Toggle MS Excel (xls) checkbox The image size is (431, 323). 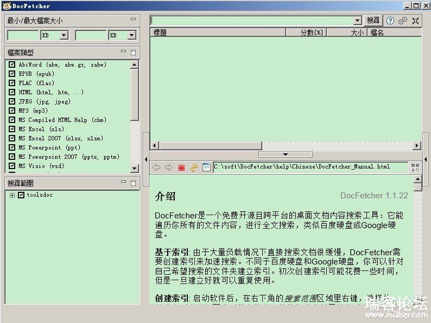(12, 128)
